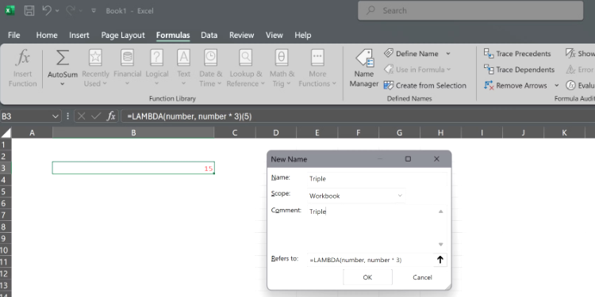This screenshot has width=595, height=297.
Task: Click the comment box scroll down arrow
Action: pyautogui.click(x=440, y=245)
